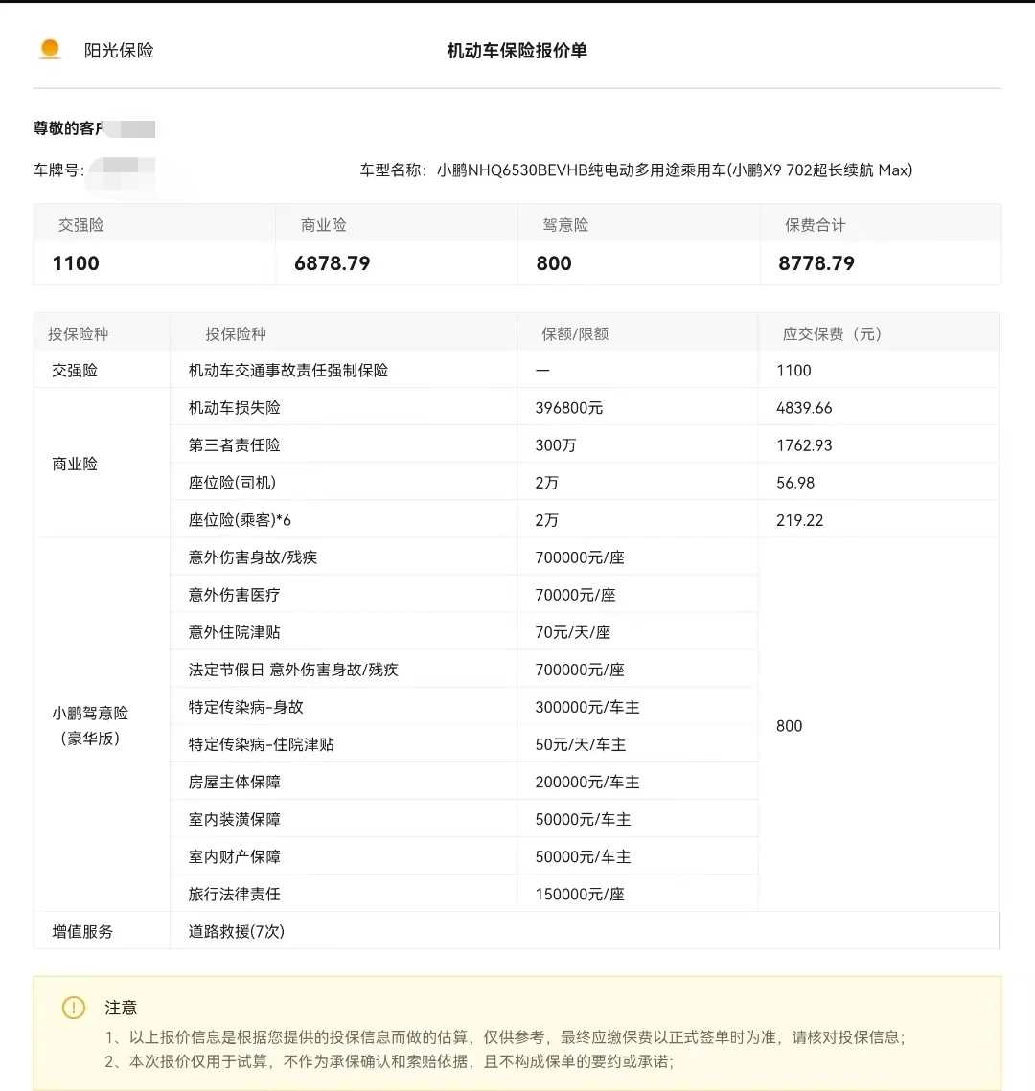The height and width of the screenshot is (1091, 1035).
Task: Click the limit 70元/天/座
Action: click(573, 632)
